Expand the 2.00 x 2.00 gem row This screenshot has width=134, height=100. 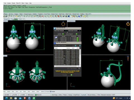pyautogui.click(x=77, y=38)
